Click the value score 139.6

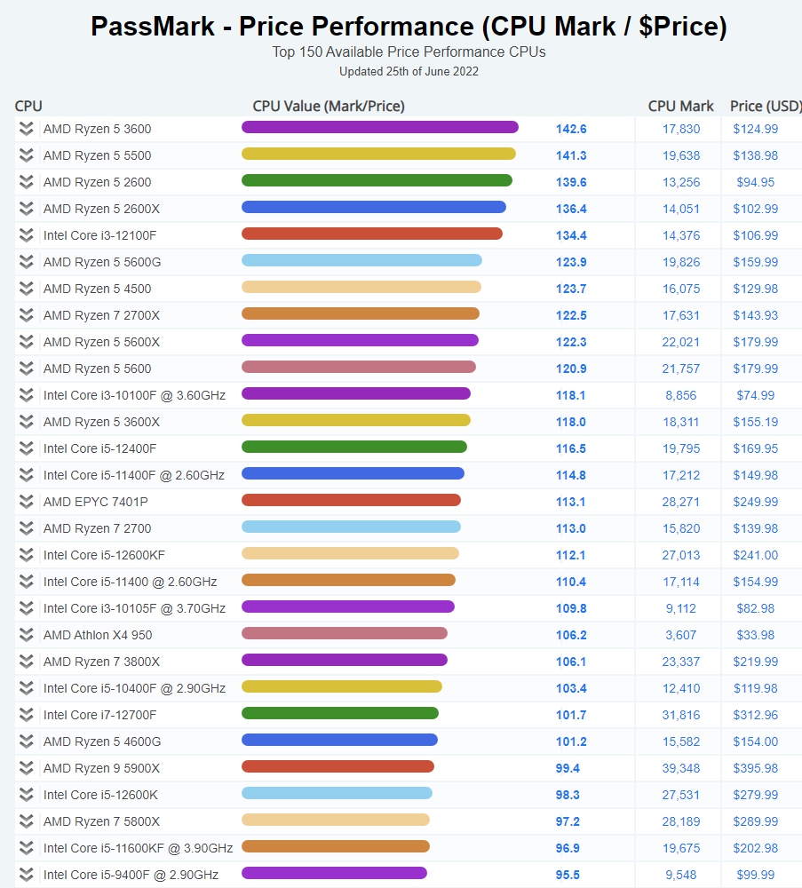tap(571, 182)
